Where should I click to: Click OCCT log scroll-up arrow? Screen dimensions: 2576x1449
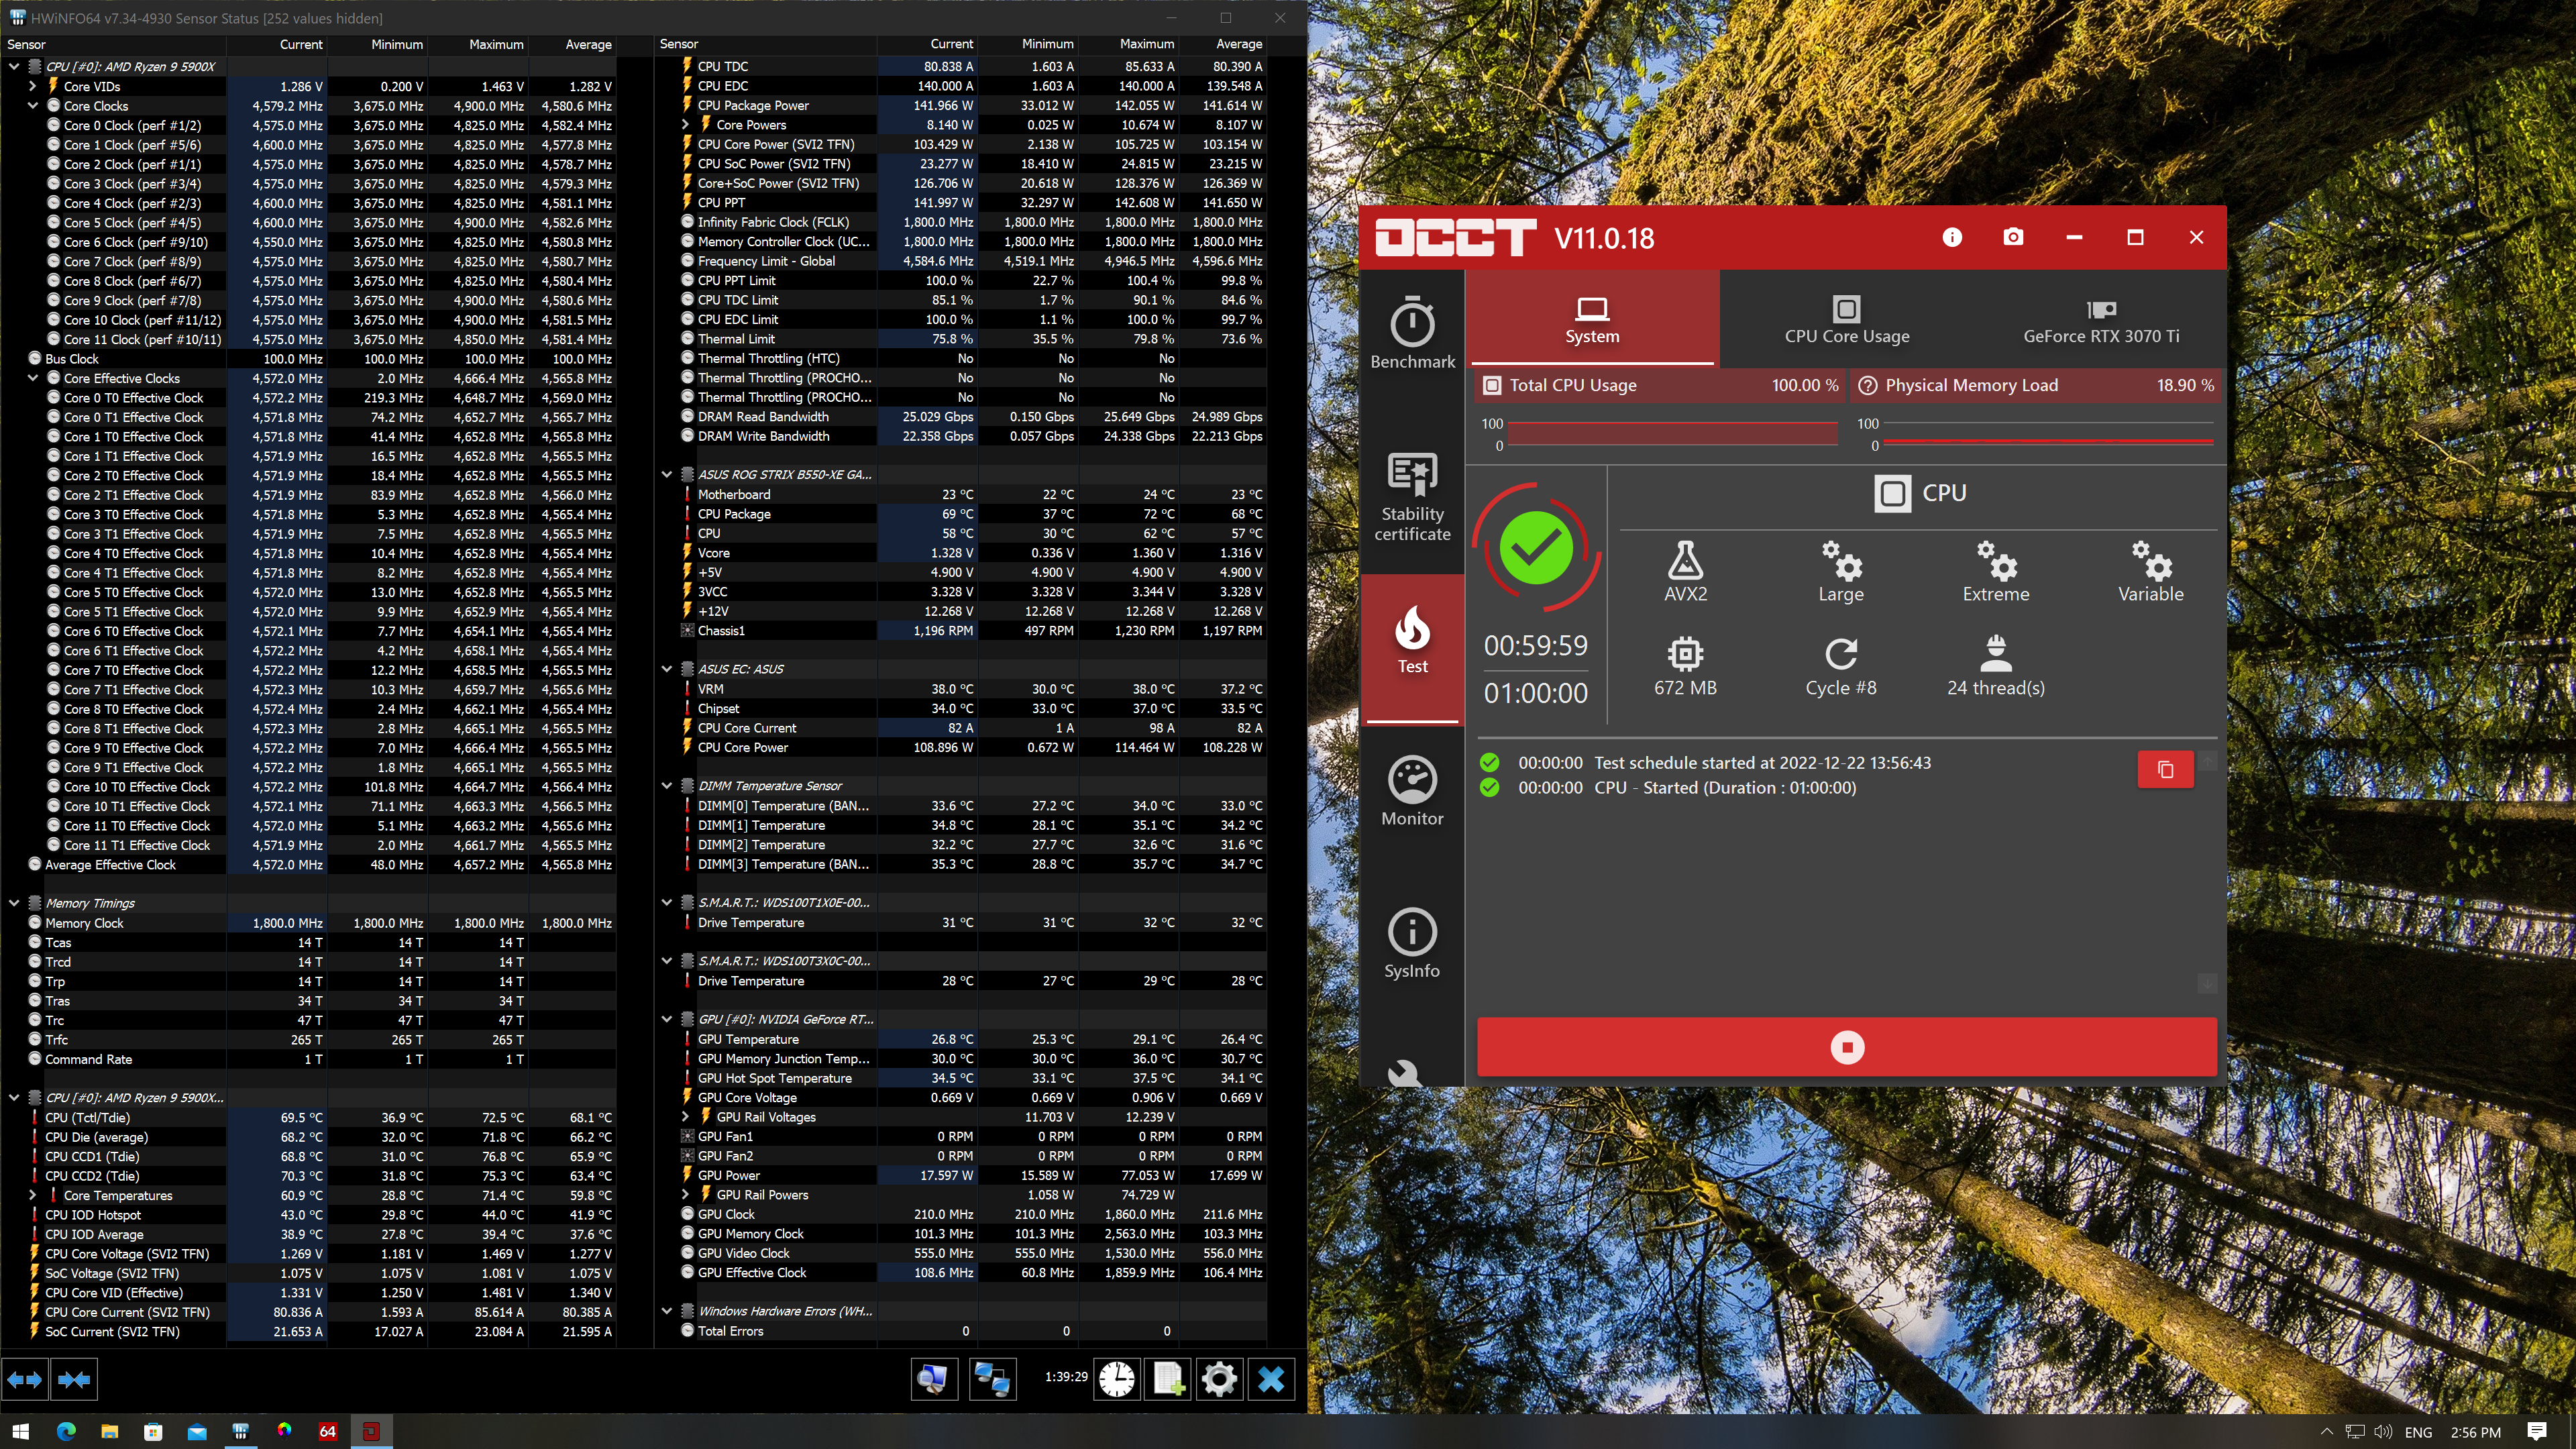(x=2206, y=761)
